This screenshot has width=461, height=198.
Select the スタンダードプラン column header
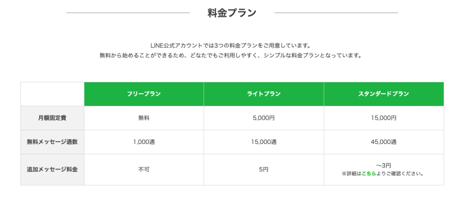tap(384, 94)
